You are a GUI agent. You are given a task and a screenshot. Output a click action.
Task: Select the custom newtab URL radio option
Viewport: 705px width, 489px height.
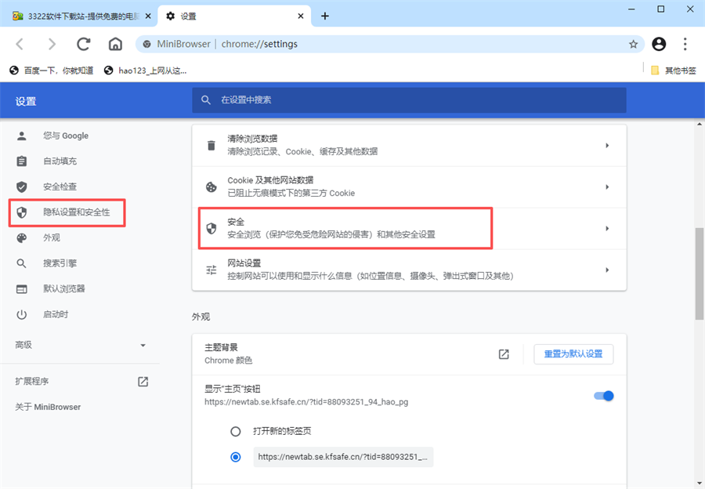click(236, 457)
